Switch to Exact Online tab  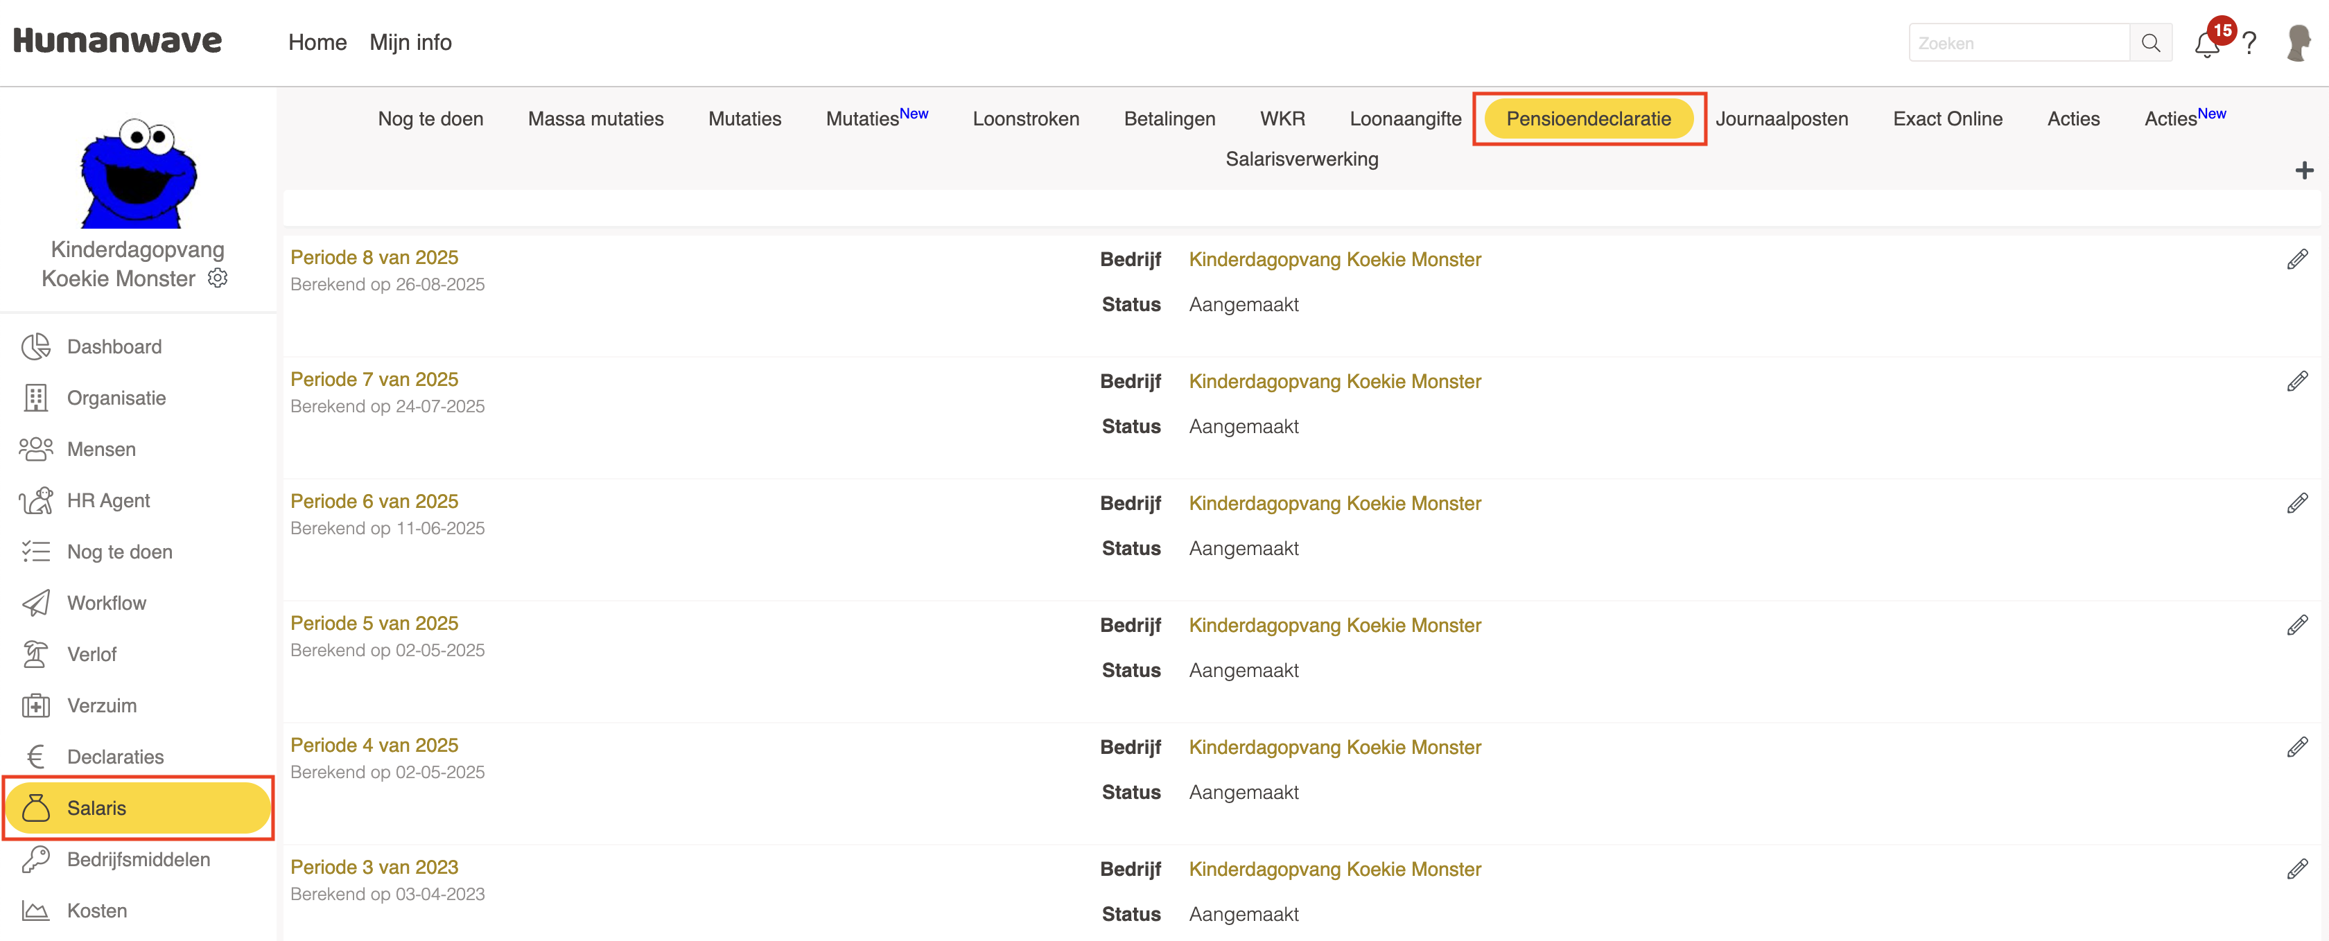(1948, 118)
